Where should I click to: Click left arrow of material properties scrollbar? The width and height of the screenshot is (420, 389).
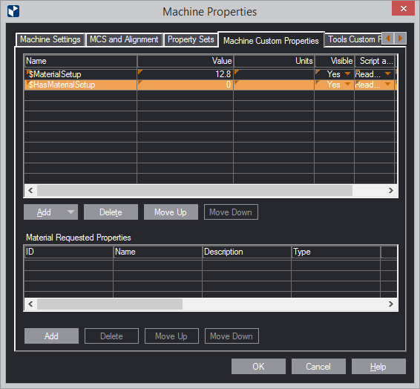pyautogui.click(x=30, y=304)
